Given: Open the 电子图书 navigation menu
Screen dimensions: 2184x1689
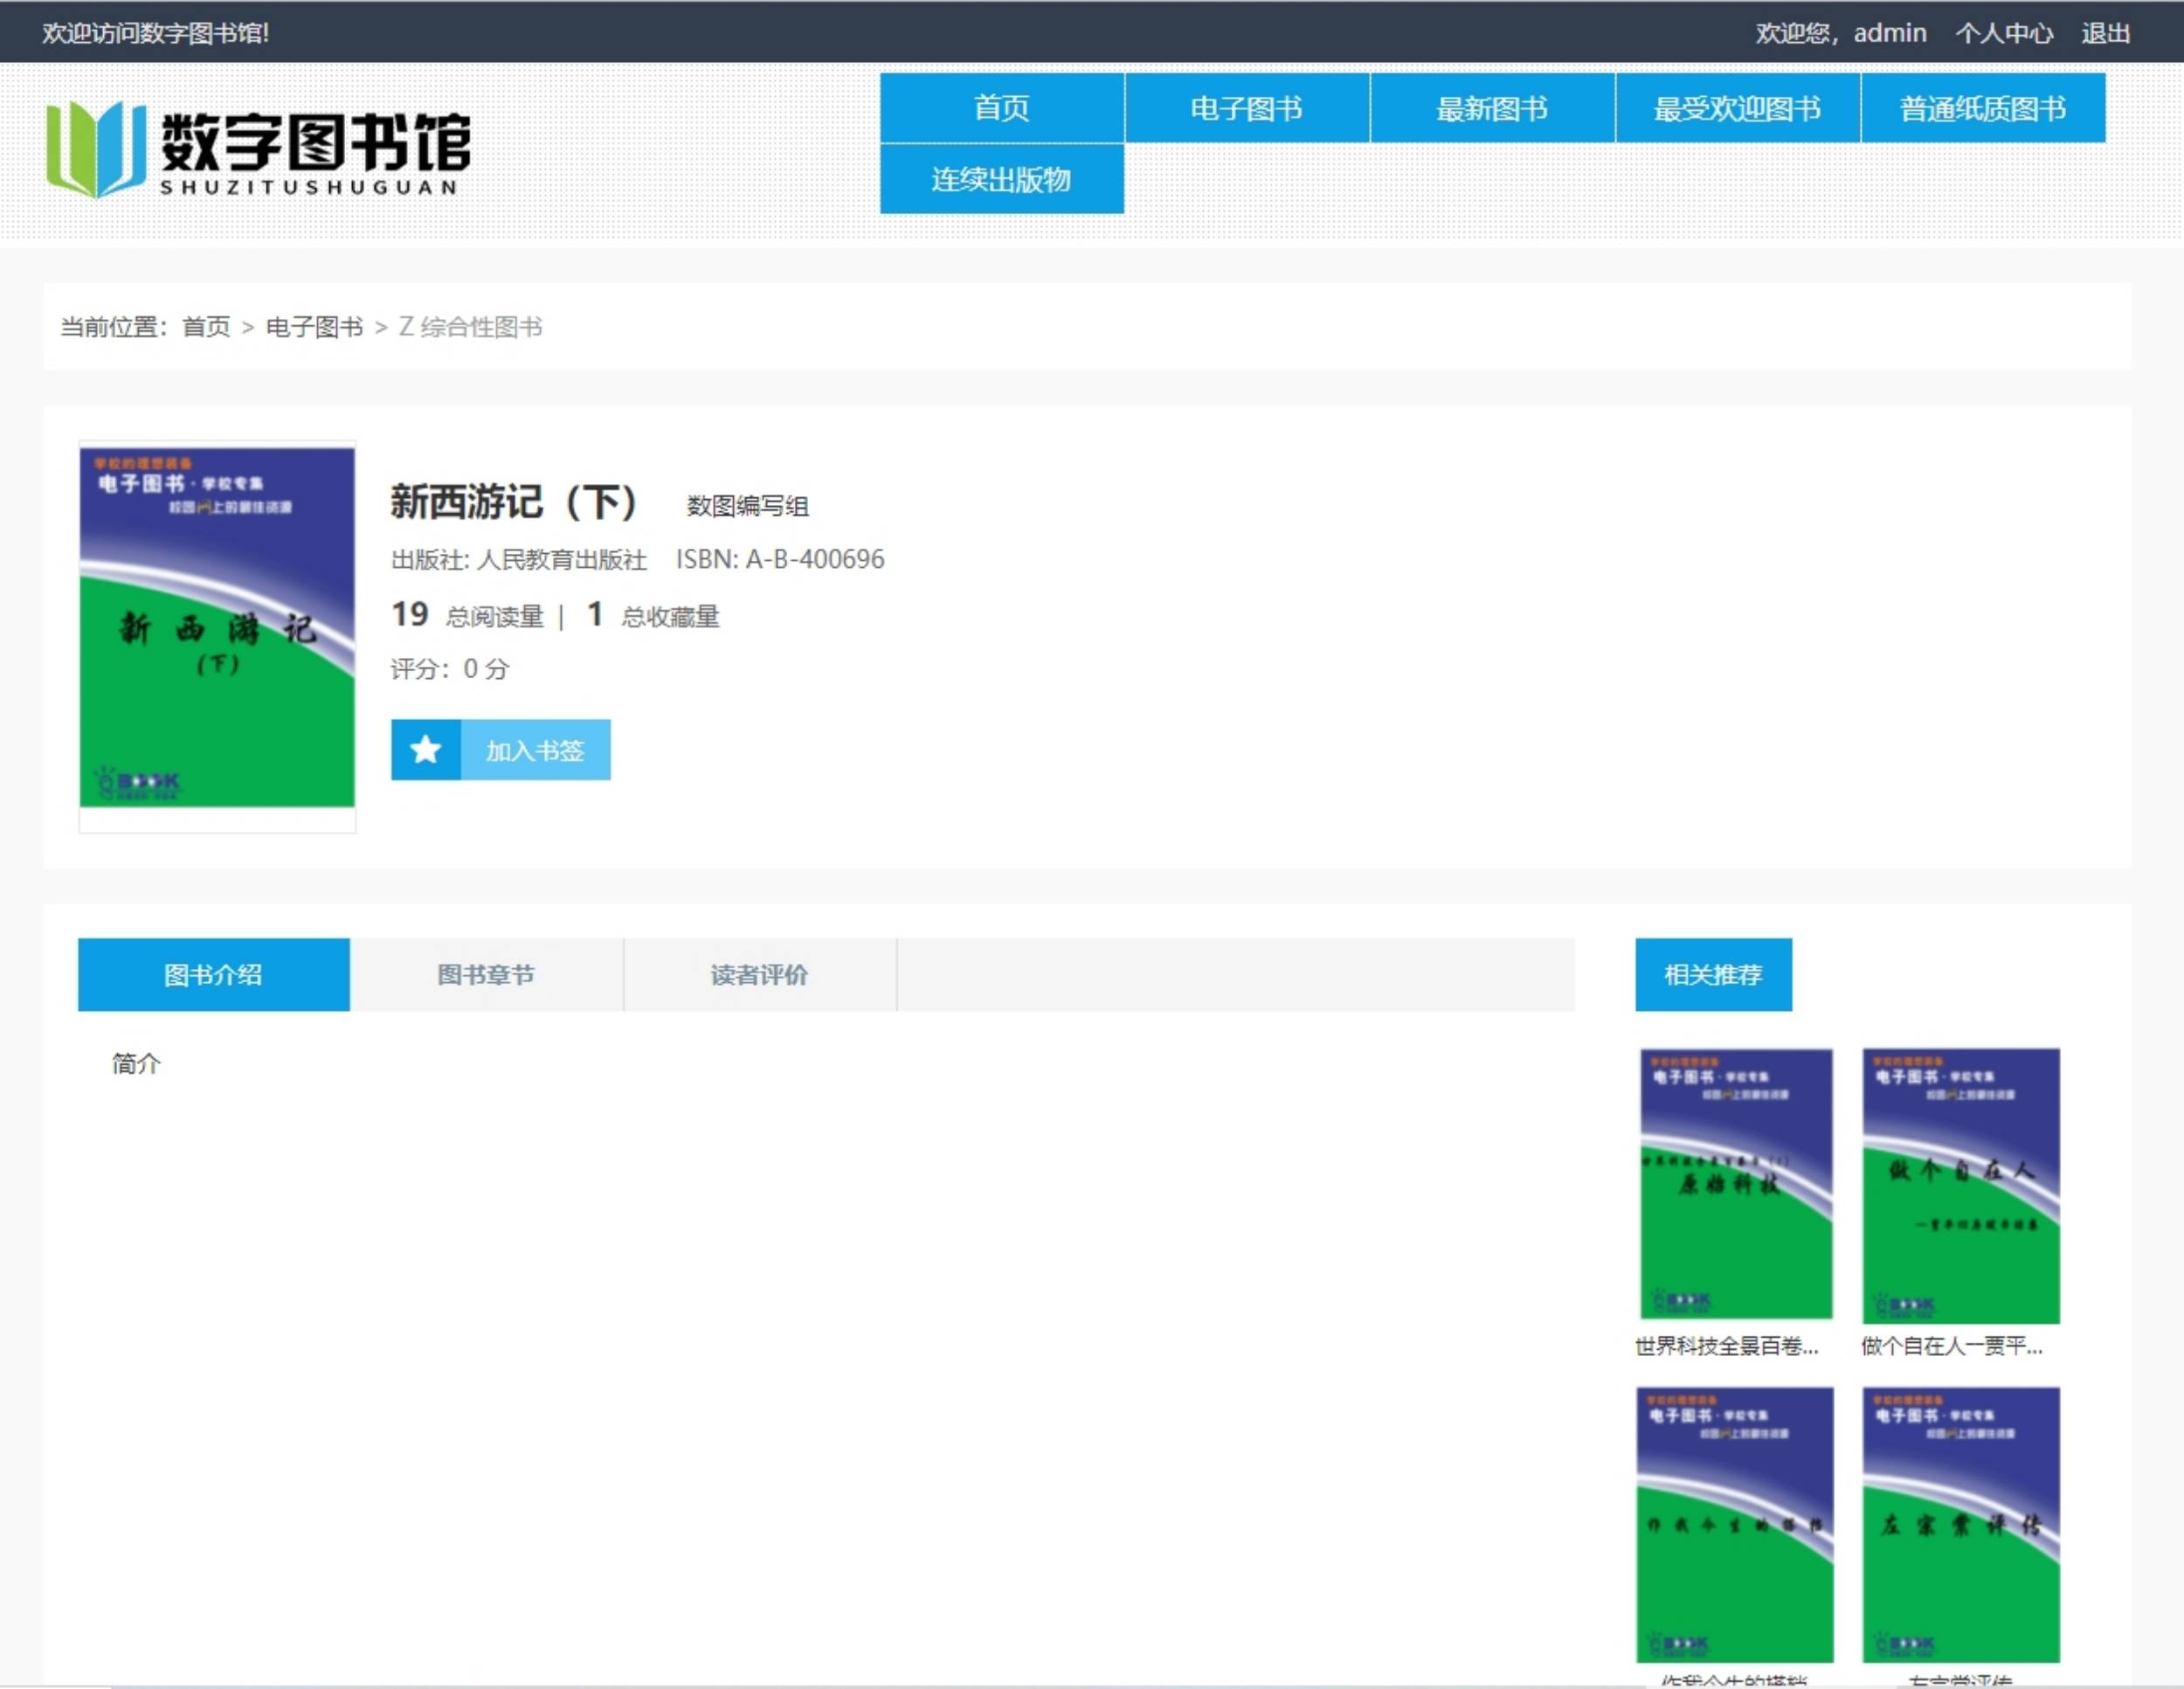Looking at the screenshot, I should point(1246,108).
